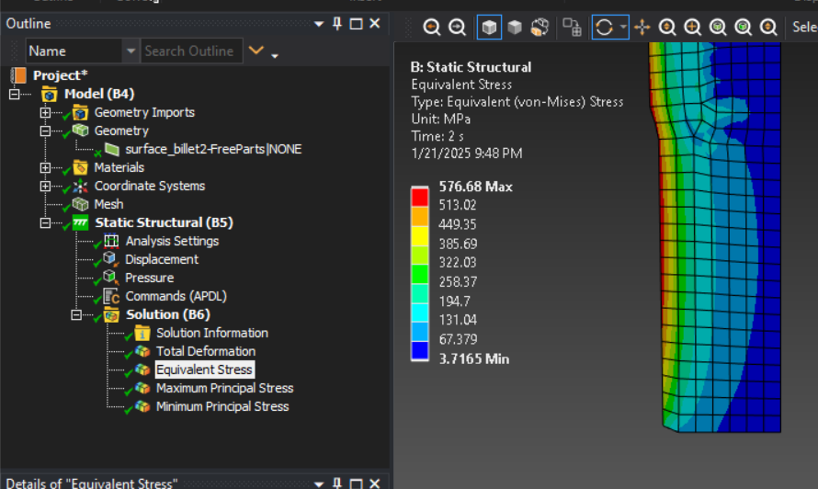Open the small arrow next to the search chevron

(275, 56)
